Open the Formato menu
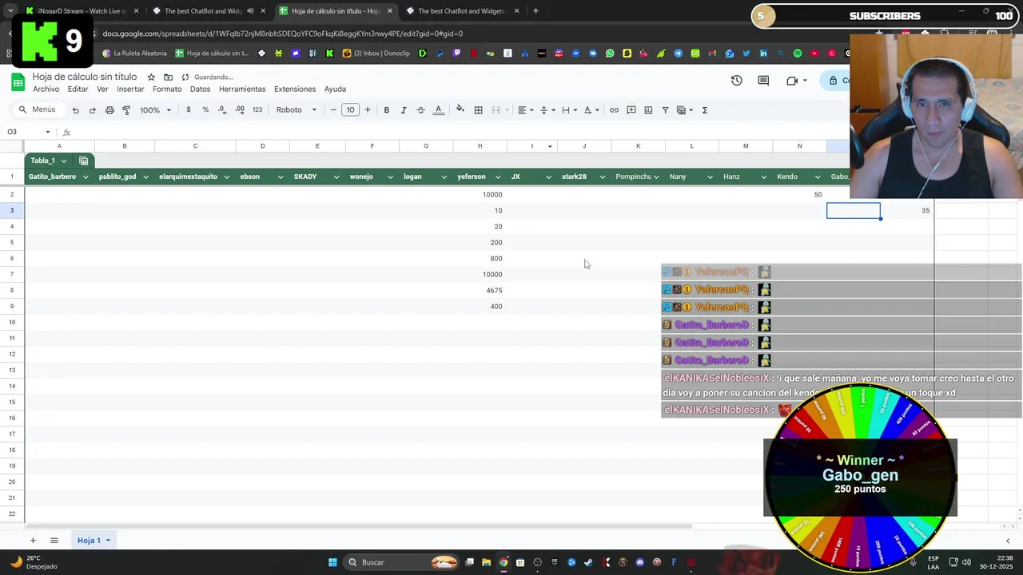This screenshot has height=575, width=1023. tap(167, 89)
